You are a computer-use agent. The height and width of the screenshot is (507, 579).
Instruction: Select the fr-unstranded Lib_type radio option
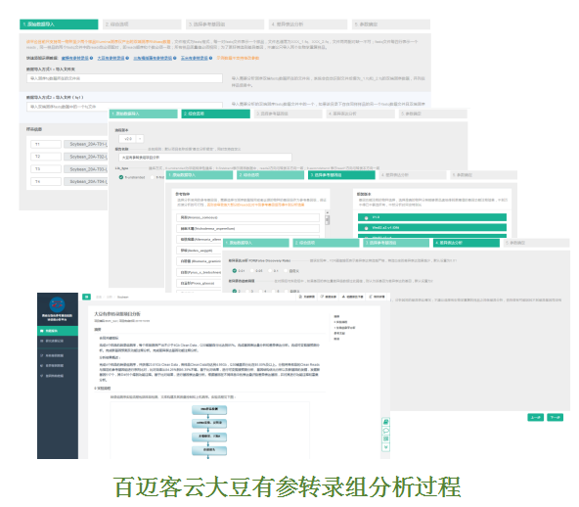[x=121, y=177]
